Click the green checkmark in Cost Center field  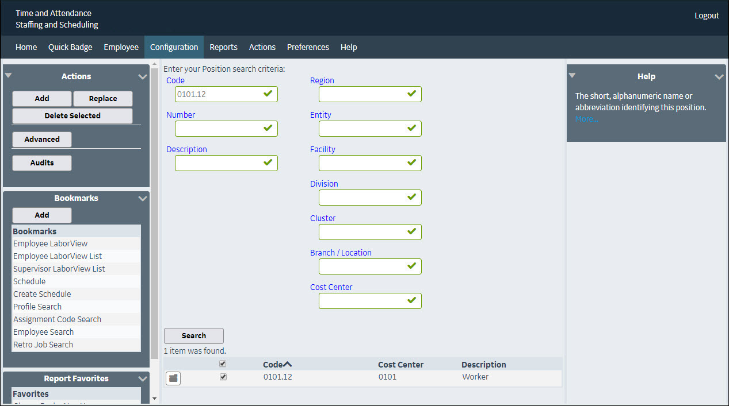coord(411,300)
